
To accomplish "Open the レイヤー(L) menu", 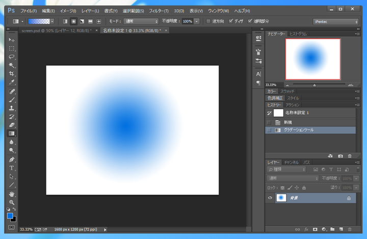I will tap(90, 11).
